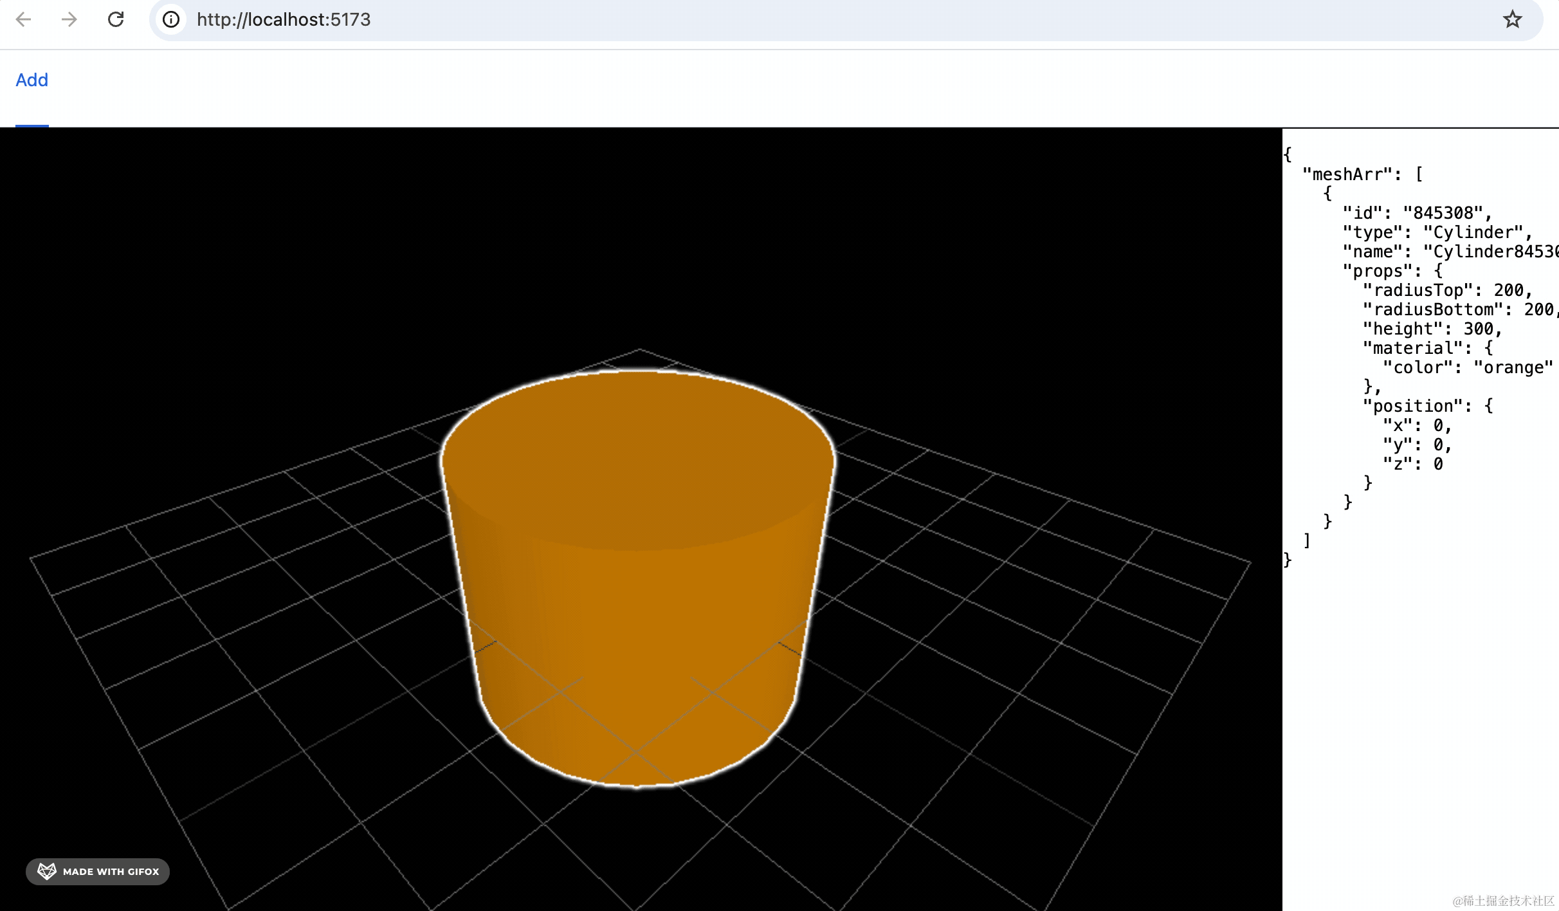1559x911 pixels.
Task: Click the "radiusBottom" line
Action: (x=1461, y=309)
